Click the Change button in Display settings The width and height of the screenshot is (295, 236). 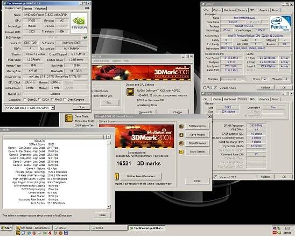click(x=178, y=112)
